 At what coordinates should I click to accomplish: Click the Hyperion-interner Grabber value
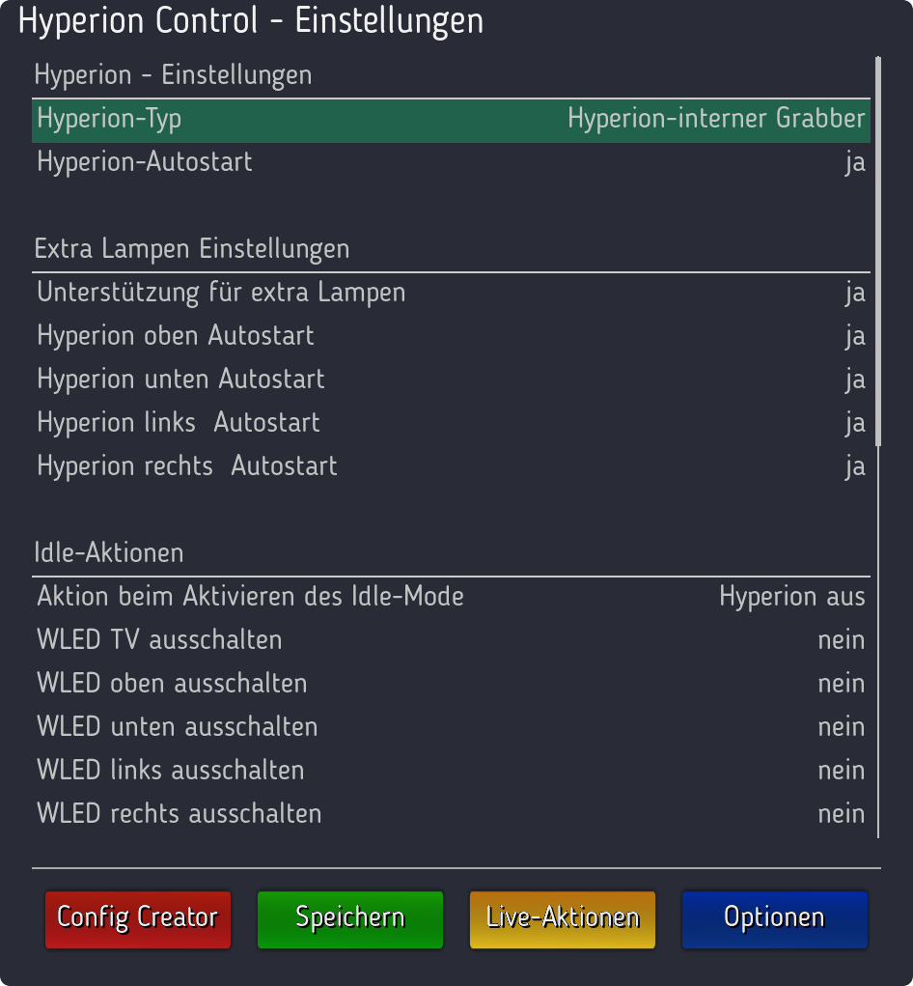[x=716, y=119]
